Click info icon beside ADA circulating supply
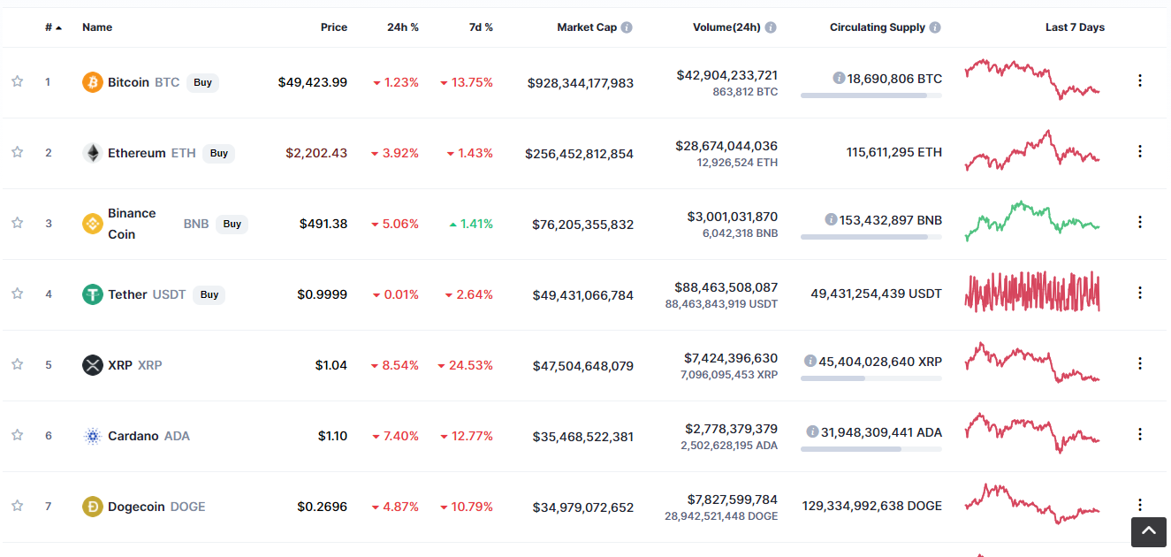 click(x=812, y=431)
